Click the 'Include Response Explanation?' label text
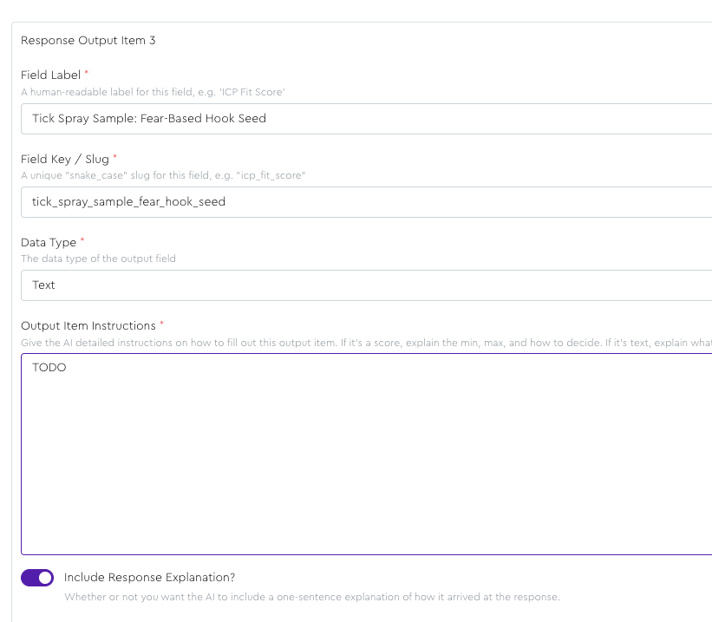This screenshot has height=622, width=712. coord(149,578)
